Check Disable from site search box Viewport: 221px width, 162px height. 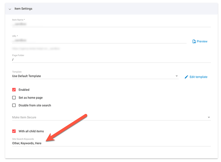tap(14, 105)
